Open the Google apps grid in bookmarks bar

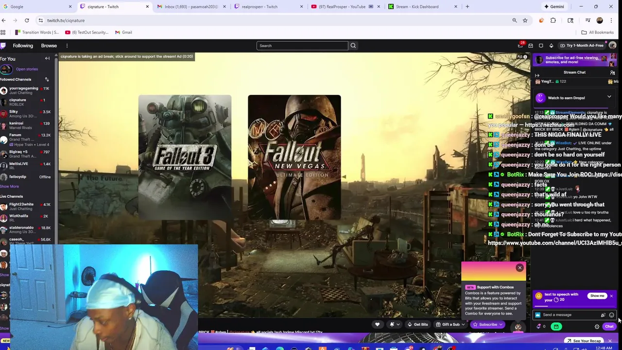[3, 33]
